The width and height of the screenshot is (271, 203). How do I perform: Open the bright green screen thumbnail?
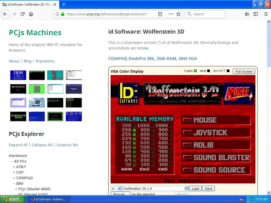(37, 89)
